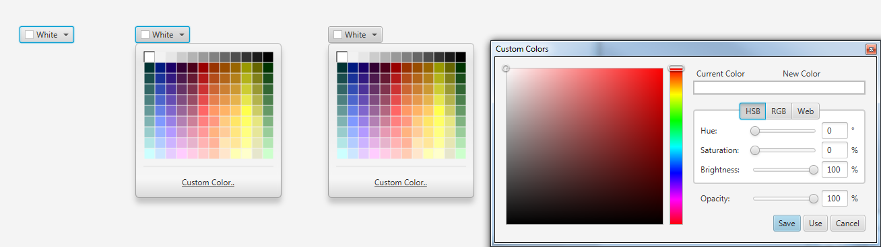Cancel the Custom Colors dialog

[x=847, y=224]
